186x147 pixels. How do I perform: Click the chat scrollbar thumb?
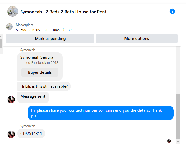pyautogui.click(x=178, y=117)
